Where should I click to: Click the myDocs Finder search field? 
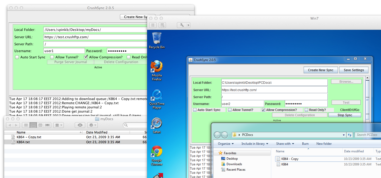click(136, 125)
